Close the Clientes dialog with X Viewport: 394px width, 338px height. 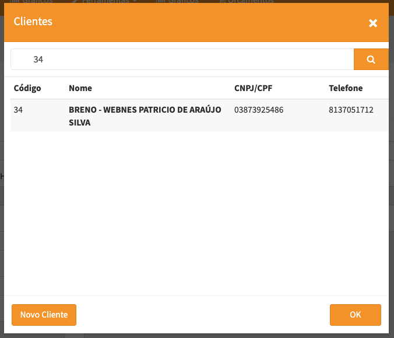pyautogui.click(x=373, y=23)
